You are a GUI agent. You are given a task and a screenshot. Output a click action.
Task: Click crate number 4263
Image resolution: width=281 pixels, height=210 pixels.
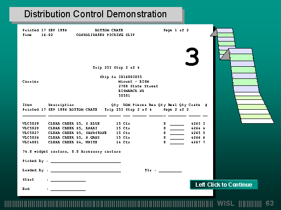(x=196, y=123)
